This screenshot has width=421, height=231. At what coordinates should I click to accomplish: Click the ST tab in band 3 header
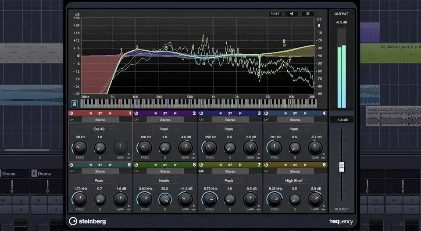230,113
